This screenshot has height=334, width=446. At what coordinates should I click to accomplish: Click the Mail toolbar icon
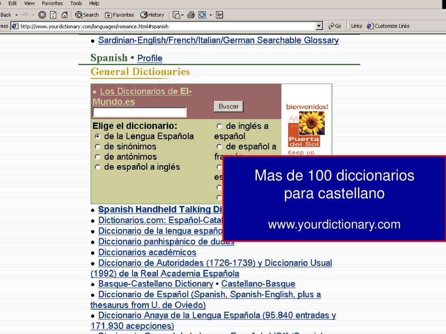(176, 15)
